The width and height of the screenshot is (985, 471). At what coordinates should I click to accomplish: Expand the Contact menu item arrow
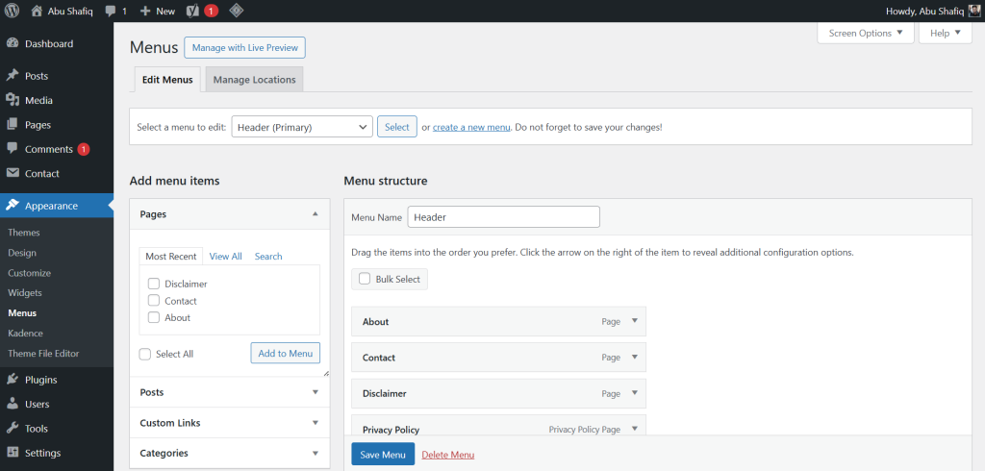coord(635,357)
